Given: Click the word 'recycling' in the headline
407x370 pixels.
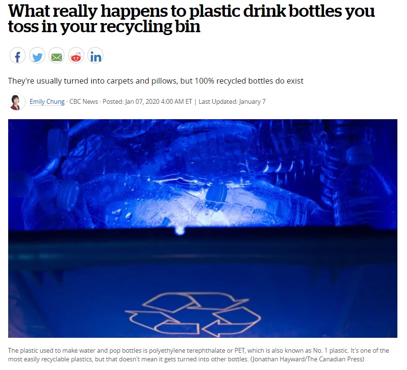Looking at the screenshot, I should [x=136, y=27].
